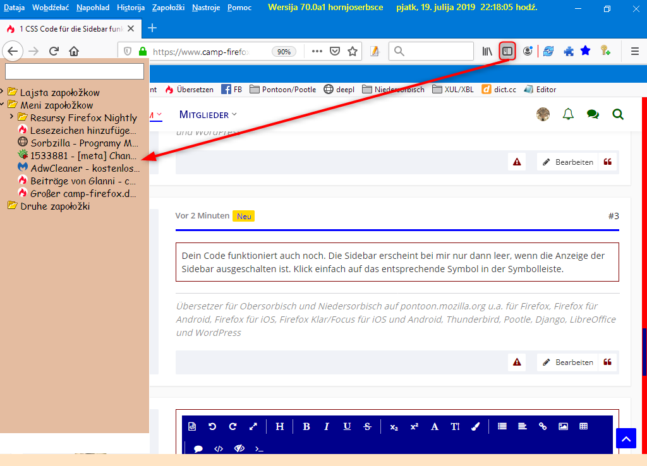Image resolution: width=647 pixels, height=466 pixels.
Task: Open the dict.cc bookmark
Action: point(499,90)
